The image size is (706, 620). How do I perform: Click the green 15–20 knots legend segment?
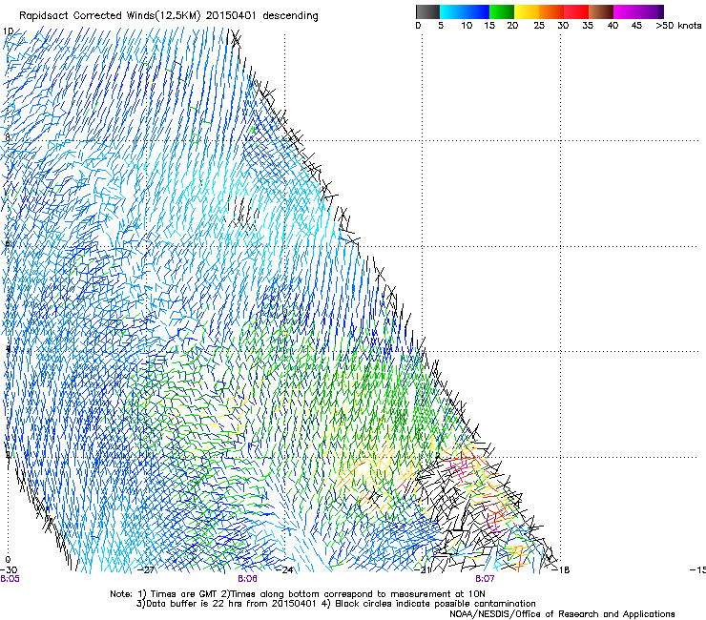tap(501, 11)
